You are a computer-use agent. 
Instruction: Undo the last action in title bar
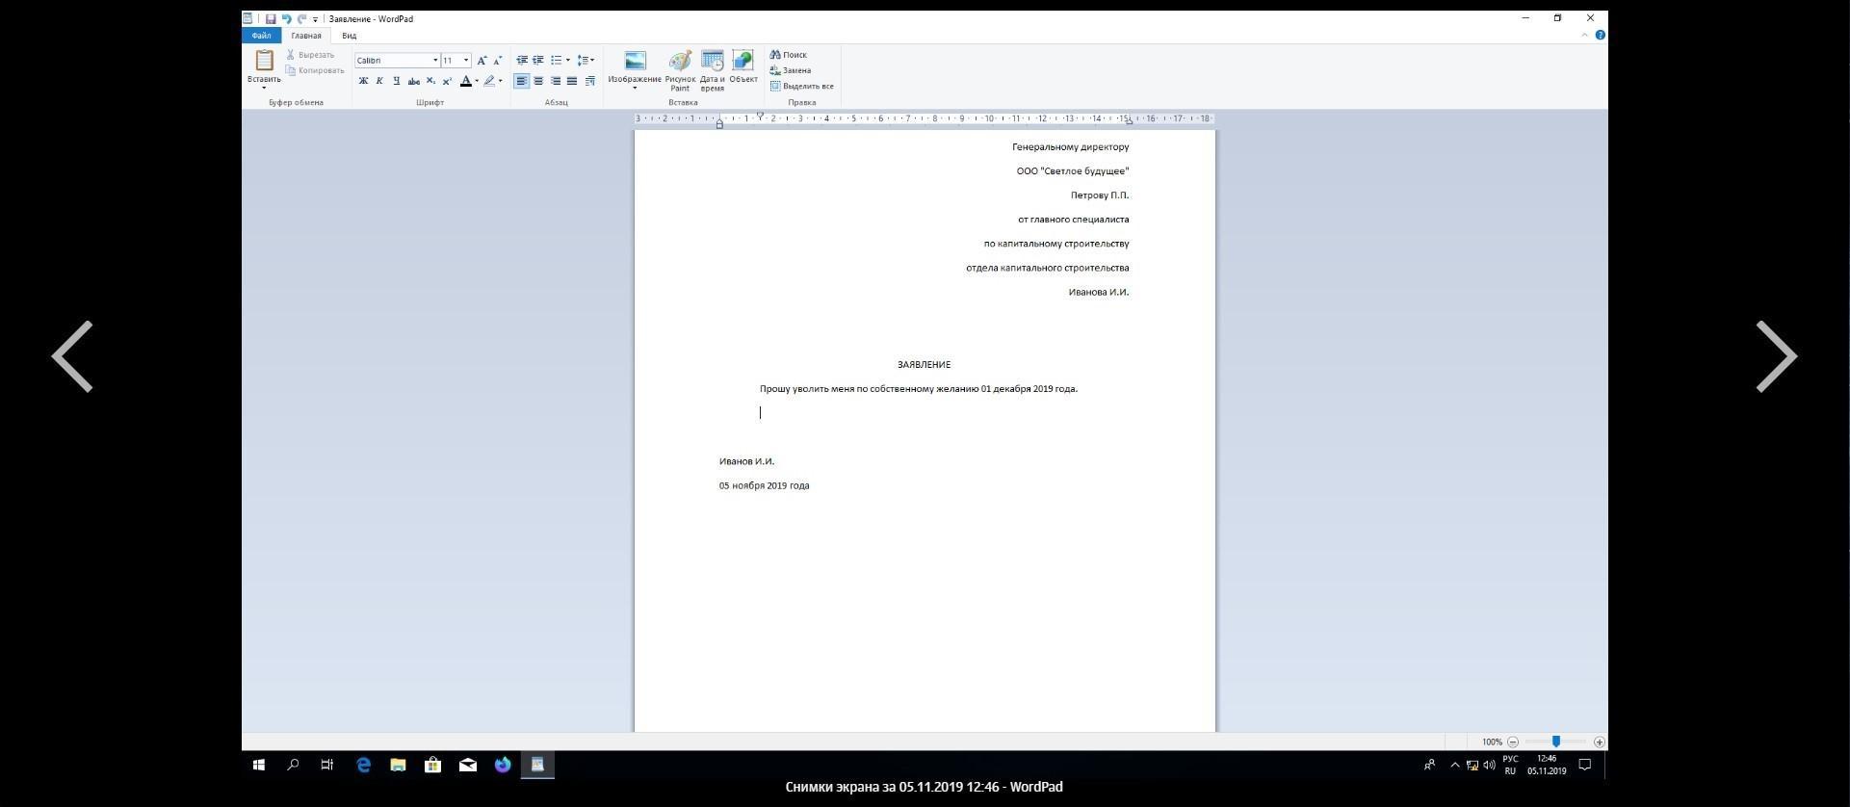pos(286,19)
